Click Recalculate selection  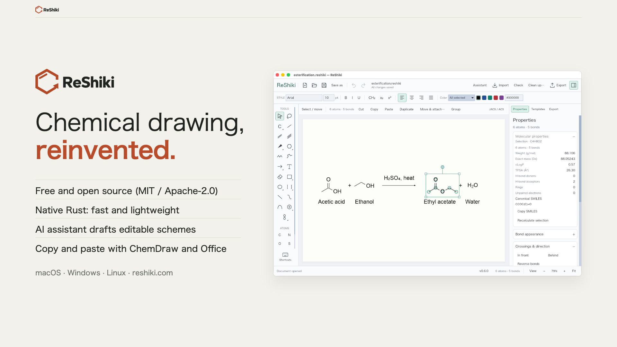click(533, 220)
